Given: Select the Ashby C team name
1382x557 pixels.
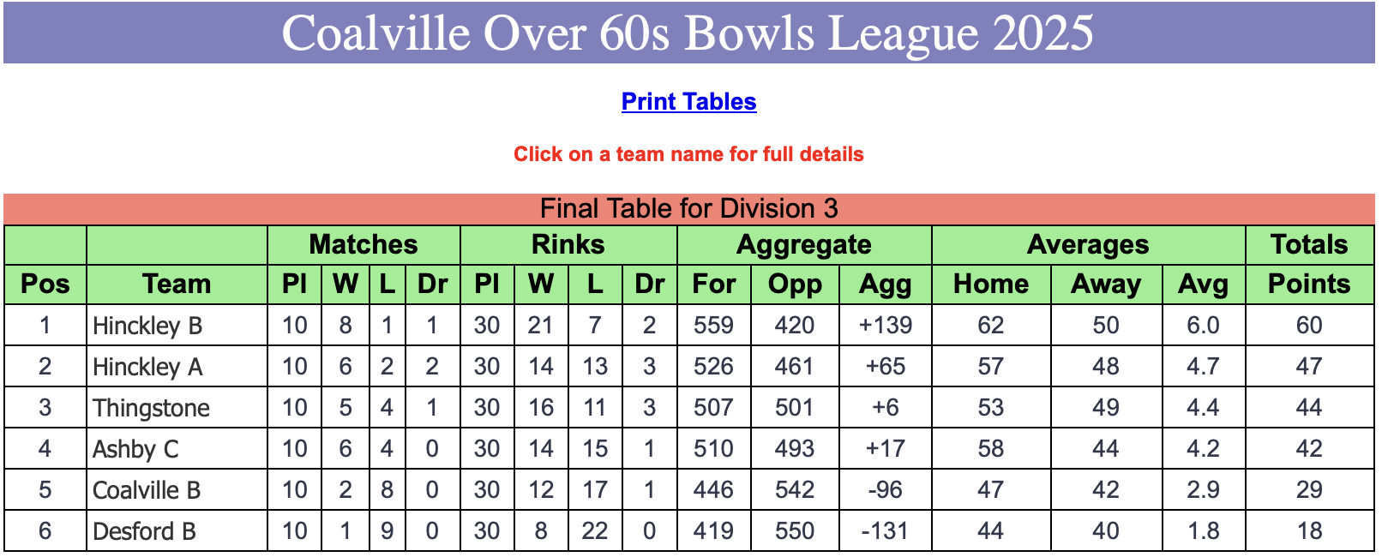Looking at the screenshot, I should click(x=135, y=449).
